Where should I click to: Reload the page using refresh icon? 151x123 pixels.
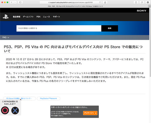[x=100, y=2]
